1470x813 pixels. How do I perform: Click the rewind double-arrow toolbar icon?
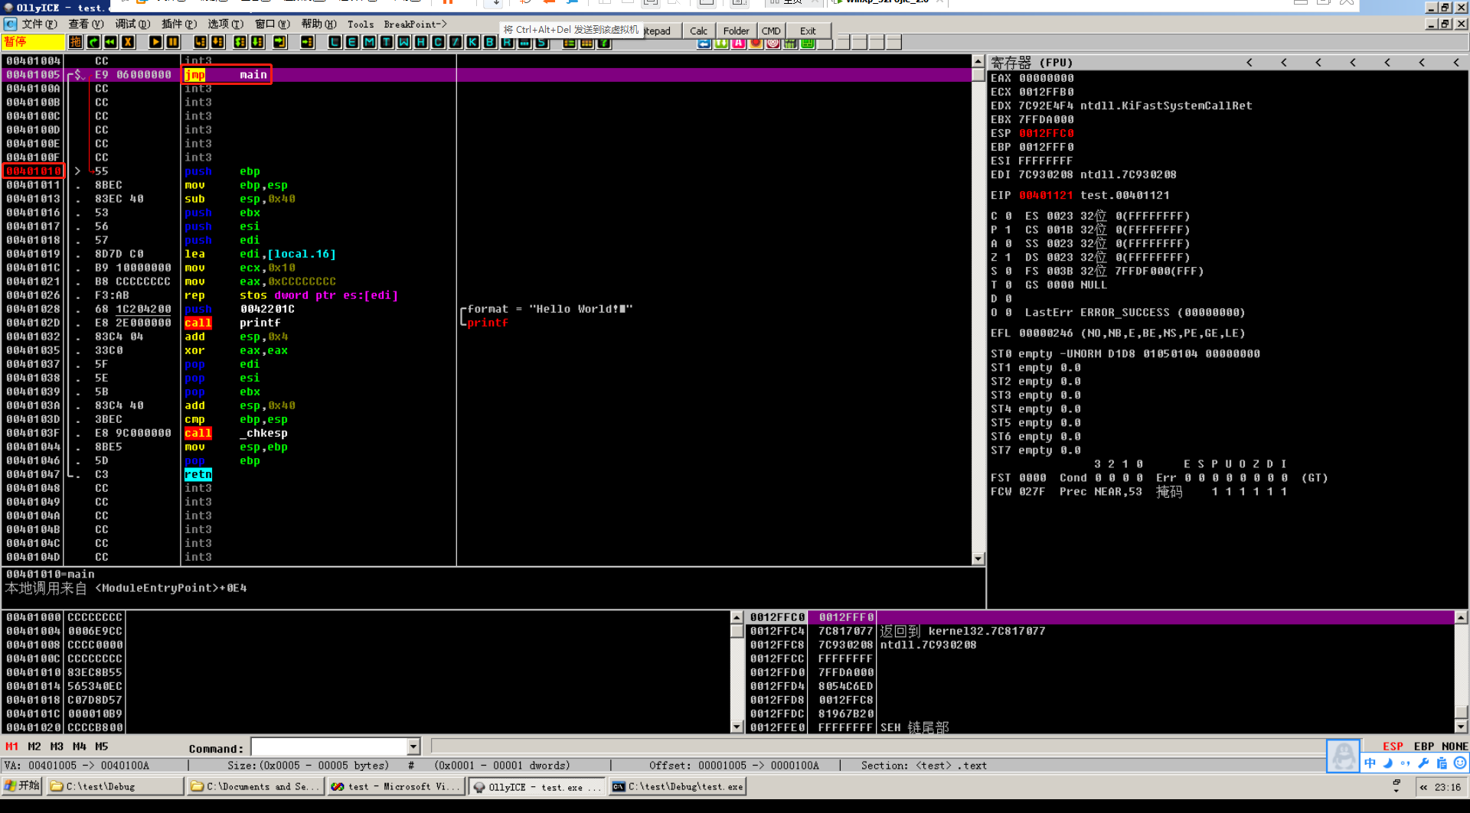coord(111,42)
